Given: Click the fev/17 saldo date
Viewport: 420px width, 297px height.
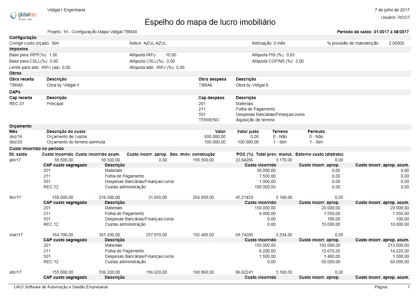Looking at the screenshot, I should coord(16,197).
